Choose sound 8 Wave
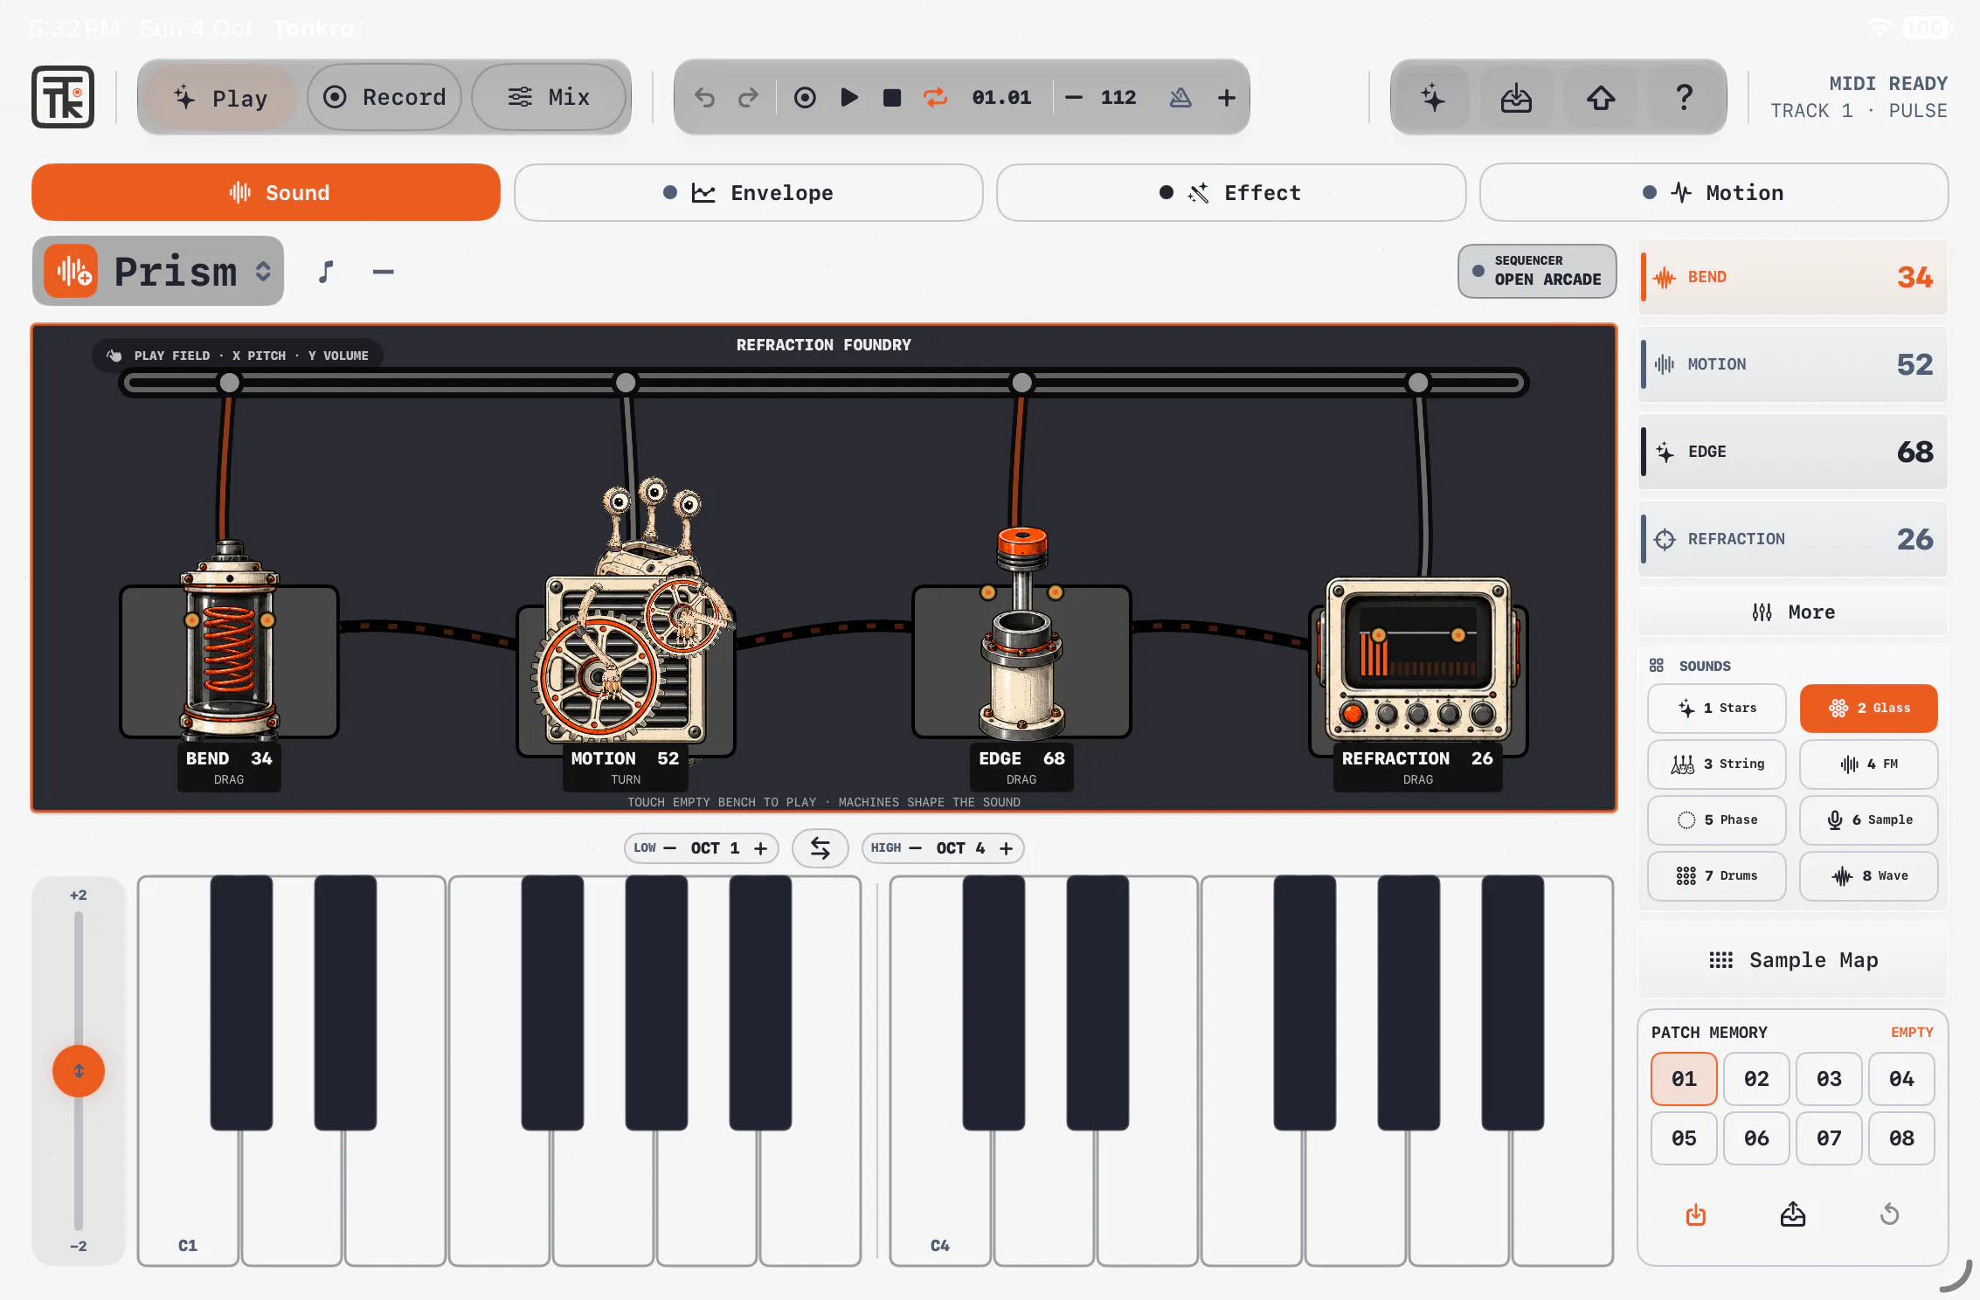Viewport: 1980px width, 1300px height. tap(1869, 876)
